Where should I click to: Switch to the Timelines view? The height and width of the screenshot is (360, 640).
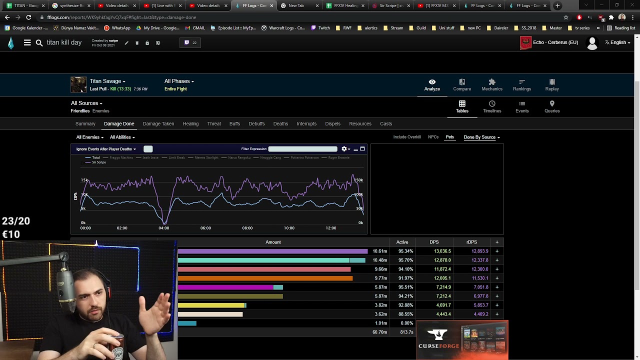click(492, 106)
